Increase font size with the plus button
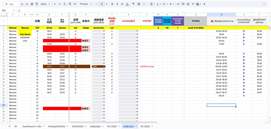Viewport: 271px width, 129px height. [x=107, y=4]
